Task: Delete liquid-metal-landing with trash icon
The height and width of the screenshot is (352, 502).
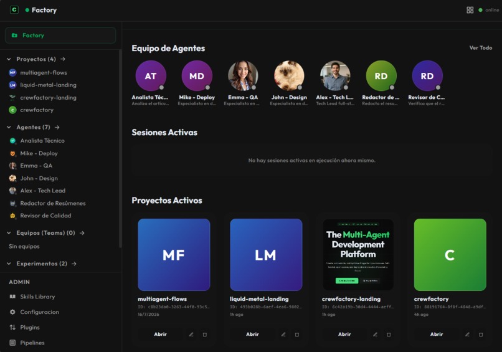Action: (297, 335)
